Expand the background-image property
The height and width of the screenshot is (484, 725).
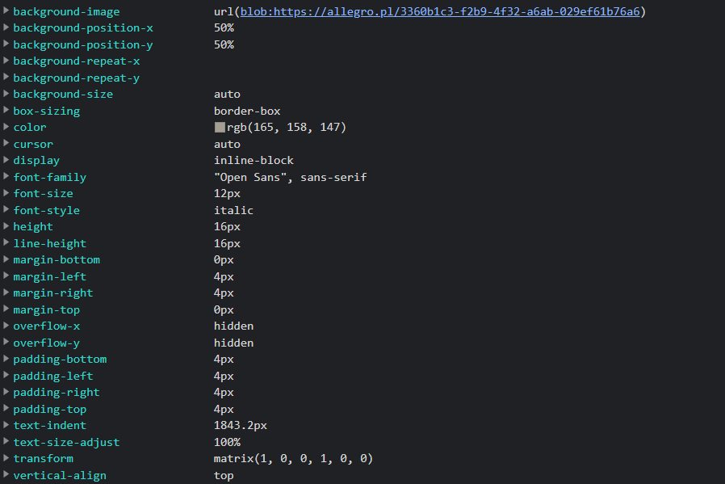click(x=6, y=12)
